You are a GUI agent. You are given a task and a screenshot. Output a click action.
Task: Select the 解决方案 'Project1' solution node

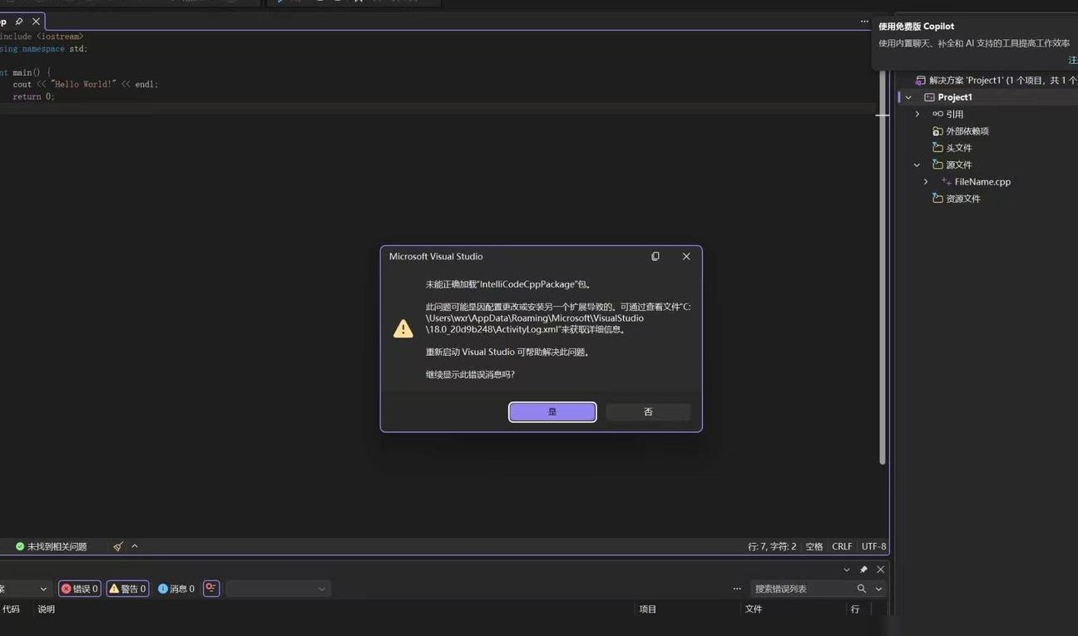click(1003, 81)
